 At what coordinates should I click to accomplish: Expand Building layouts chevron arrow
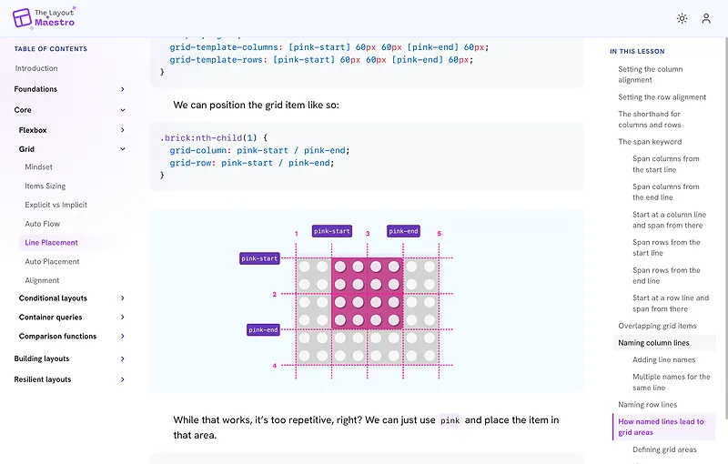pyautogui.click(x=123, y=358)
